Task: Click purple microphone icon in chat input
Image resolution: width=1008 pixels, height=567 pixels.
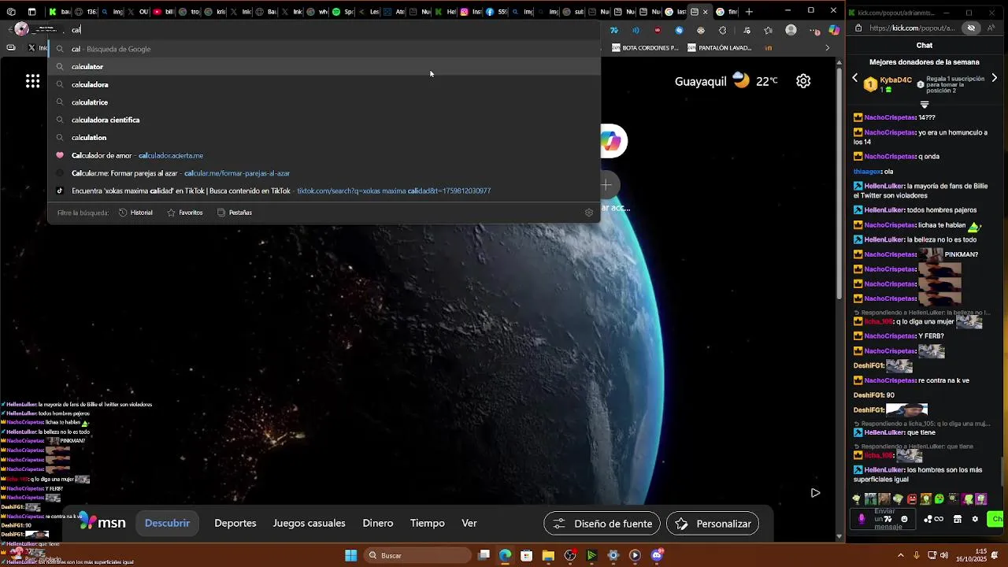Action: pos(862,519)
